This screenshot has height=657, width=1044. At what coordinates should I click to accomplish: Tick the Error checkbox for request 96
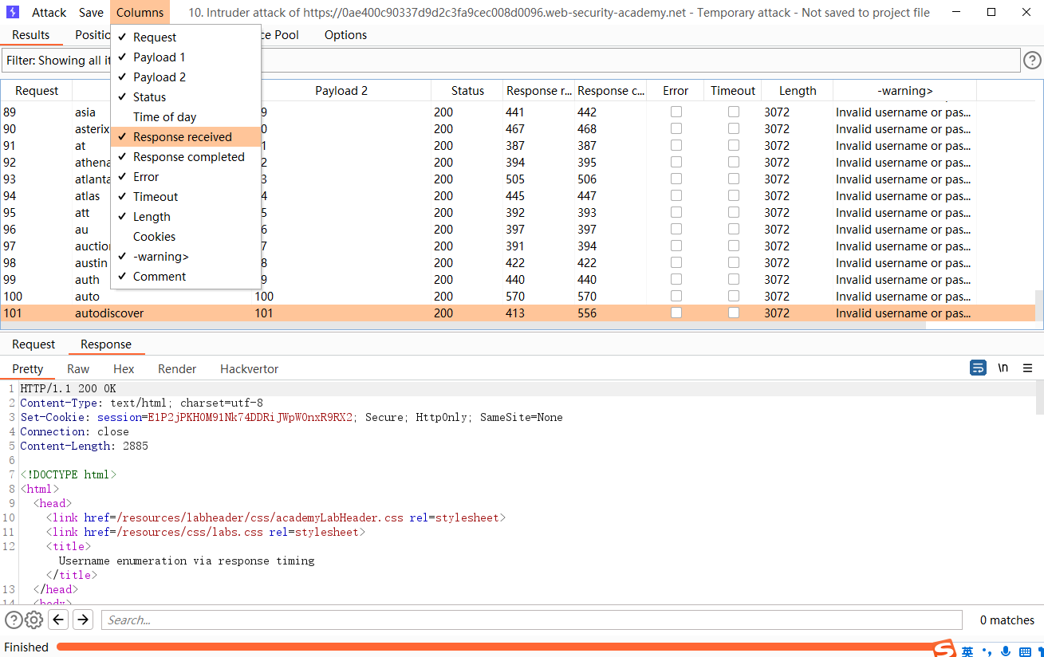tap(676, 229)
